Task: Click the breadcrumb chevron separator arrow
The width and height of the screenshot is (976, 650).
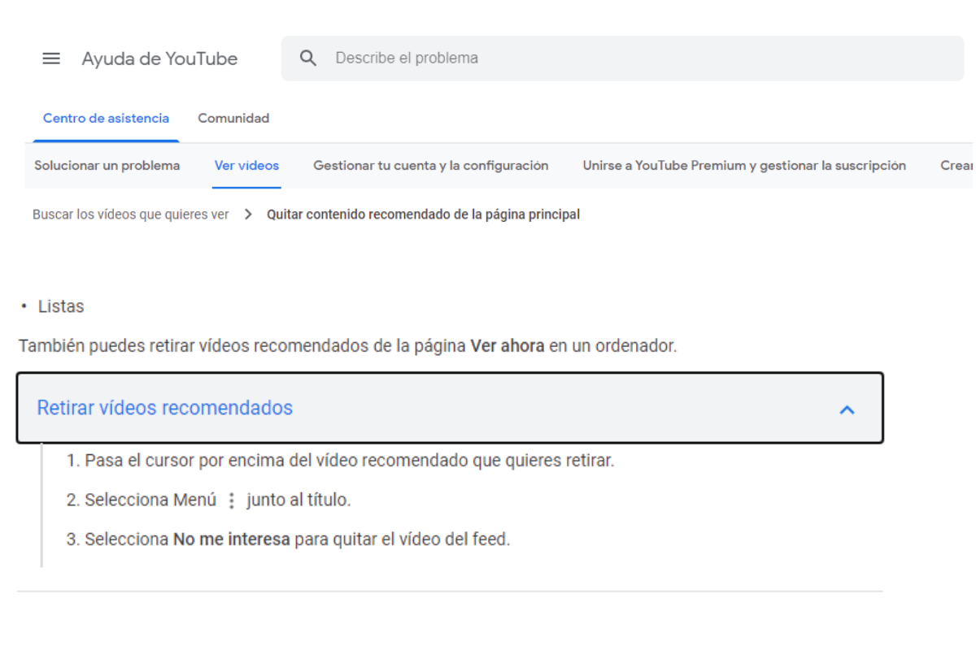Action: [248, 214]
